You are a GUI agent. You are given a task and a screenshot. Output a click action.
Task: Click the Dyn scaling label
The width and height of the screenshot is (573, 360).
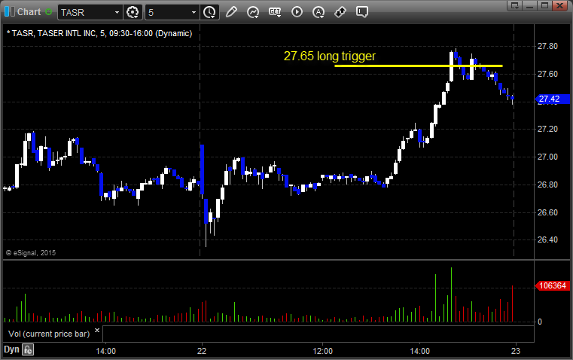coord(11,349)
